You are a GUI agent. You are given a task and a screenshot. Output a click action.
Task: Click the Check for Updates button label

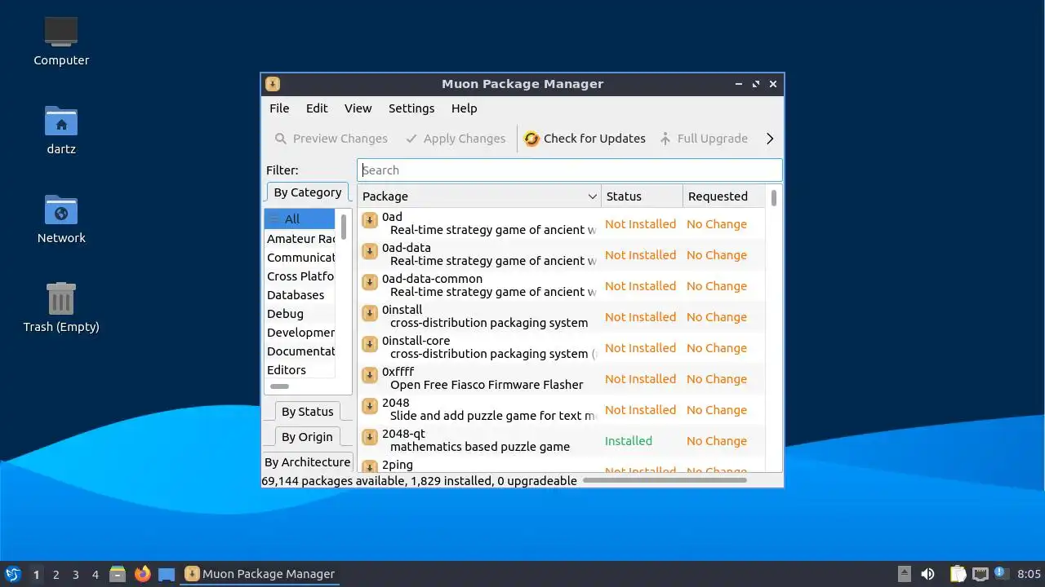tap(594, 139)
